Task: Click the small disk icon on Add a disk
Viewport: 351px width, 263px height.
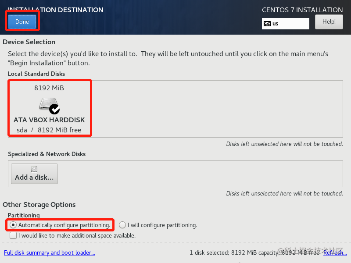Action: pyautogui.click(x=34, y=169)
